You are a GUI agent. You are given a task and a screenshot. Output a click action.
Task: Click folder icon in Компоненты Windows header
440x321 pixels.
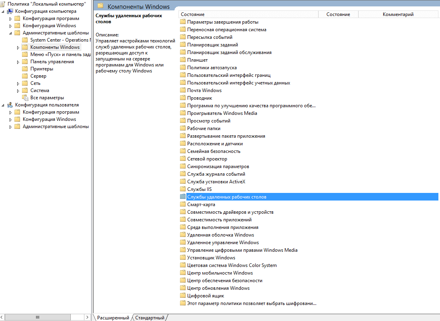tap(100, 6)
